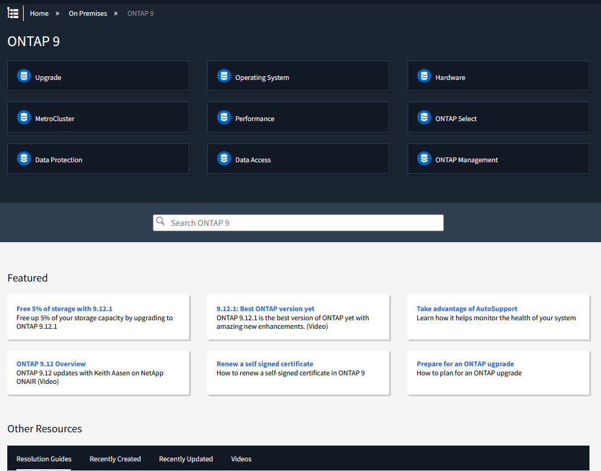601x471 pixels.
Task: Click the database icon beside Performance
Action: click(224, 117)
